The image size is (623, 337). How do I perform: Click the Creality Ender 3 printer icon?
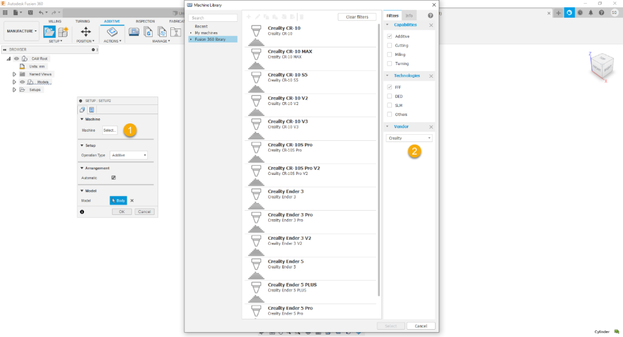256,198
